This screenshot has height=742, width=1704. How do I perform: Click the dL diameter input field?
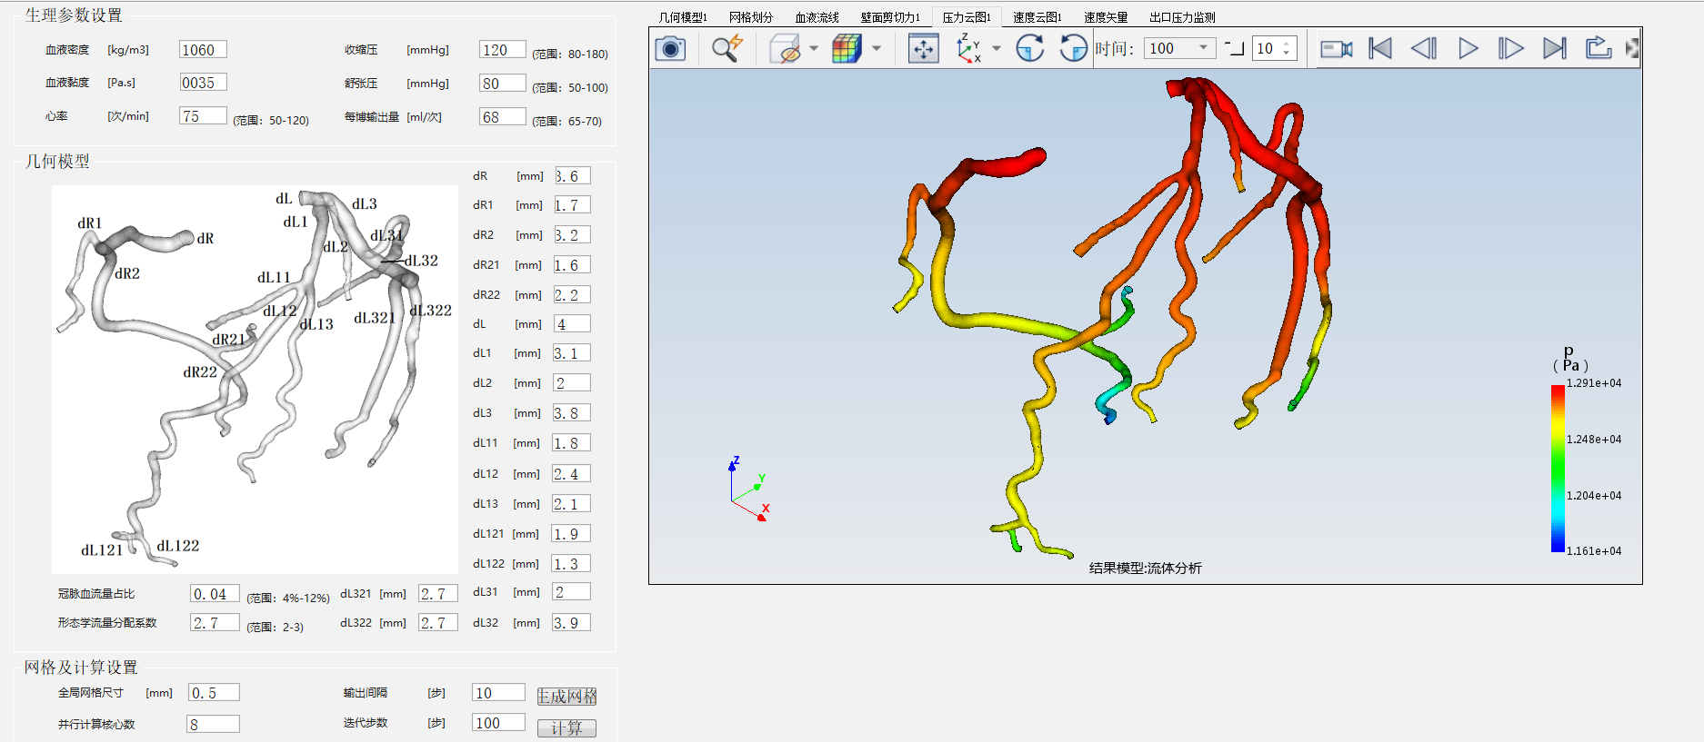tap(573, 324)
